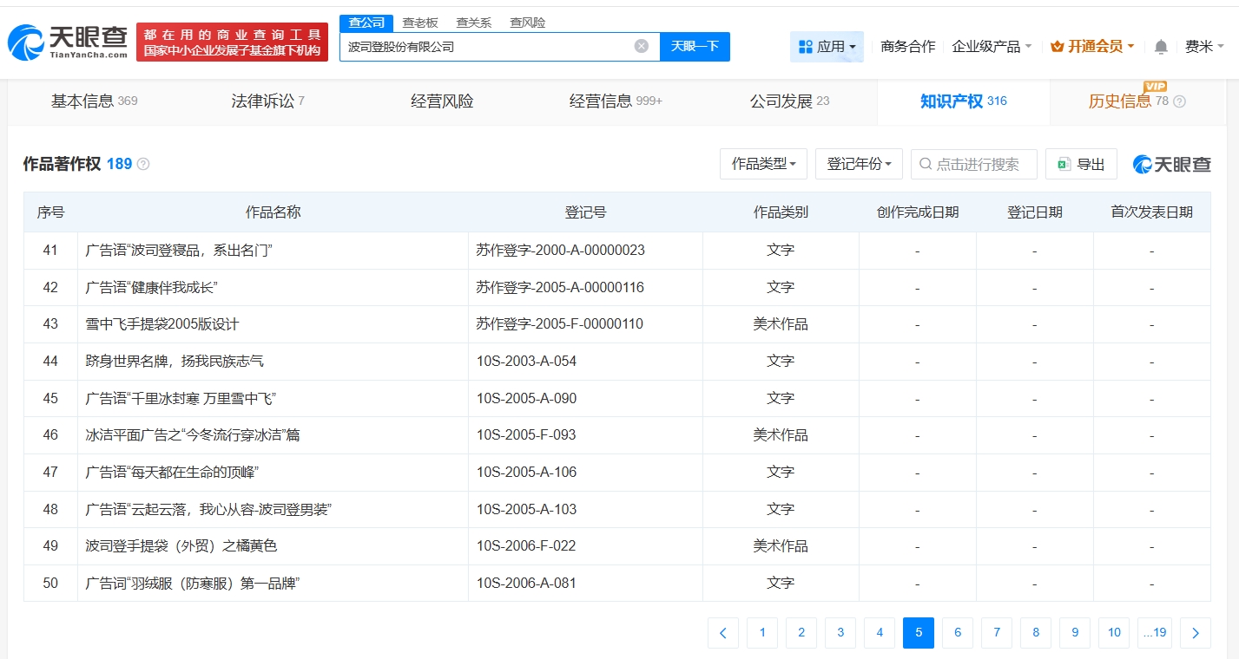Click help icon beside 作品著作权 189
Viewport: 1239px width, 659px height.
(x=143, y=164)
